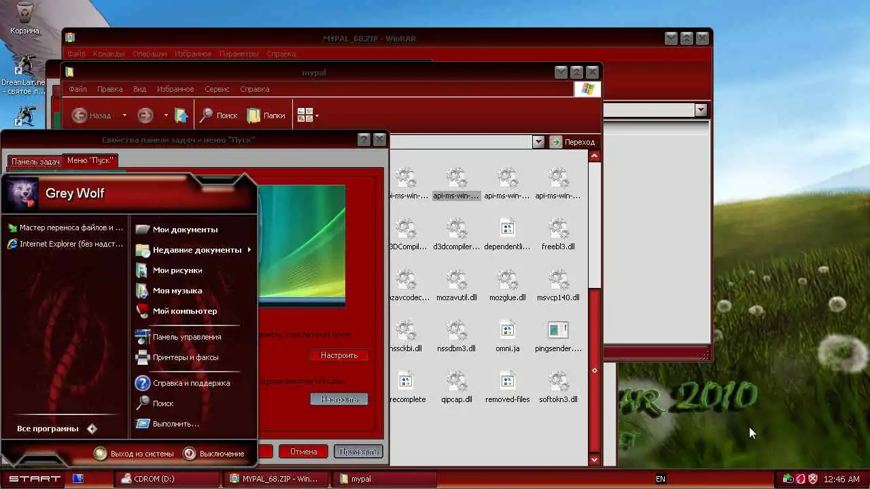Image resolution: width=870 pixels, height=489 pixels.
Task: Expand All Programs (Все программы)
Action: [58, 429]
